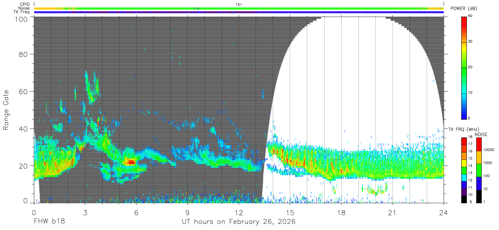The height and width of the screenshot is (230, 499).
Task: Click the POWER (dB) colorbar title
Action: click(463, 9)
